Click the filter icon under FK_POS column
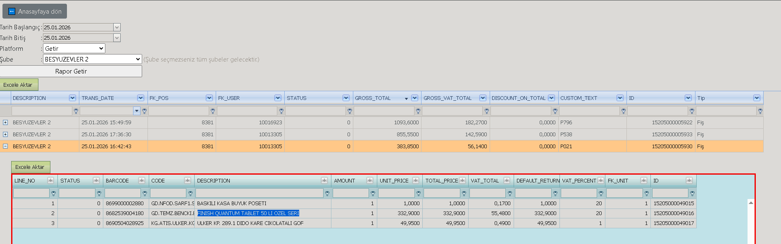Viewport: 781px width, 244px height. pos(213,111)
